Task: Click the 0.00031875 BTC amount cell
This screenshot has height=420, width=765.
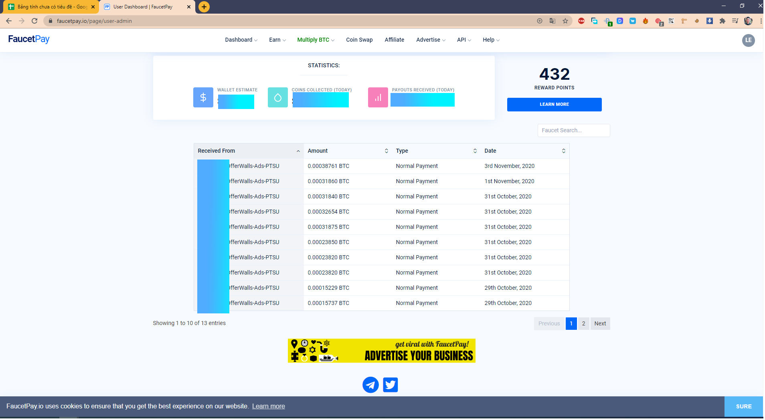Action: 328,227
